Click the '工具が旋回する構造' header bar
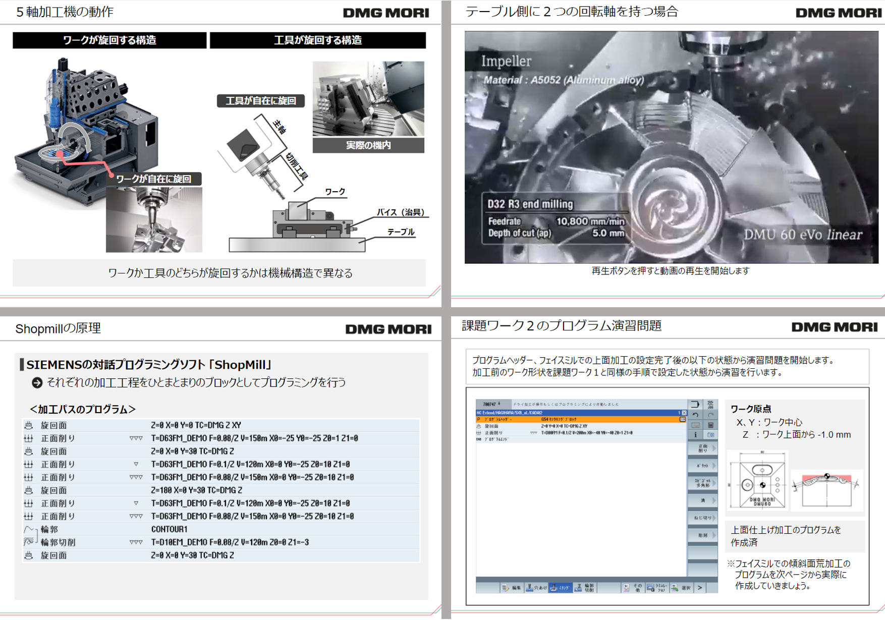This screenshot has width=885, height=620. (x=318, y=40)
